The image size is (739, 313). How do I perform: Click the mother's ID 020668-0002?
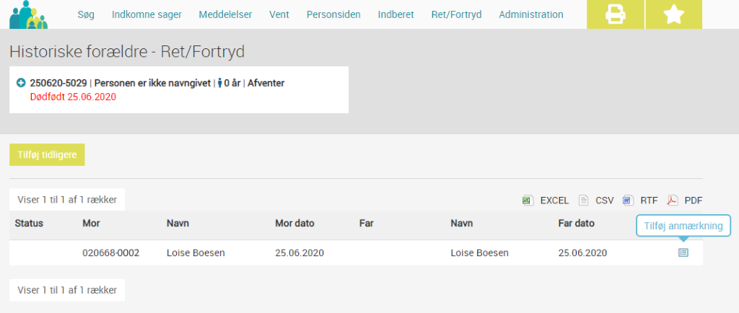pos(110,252)
